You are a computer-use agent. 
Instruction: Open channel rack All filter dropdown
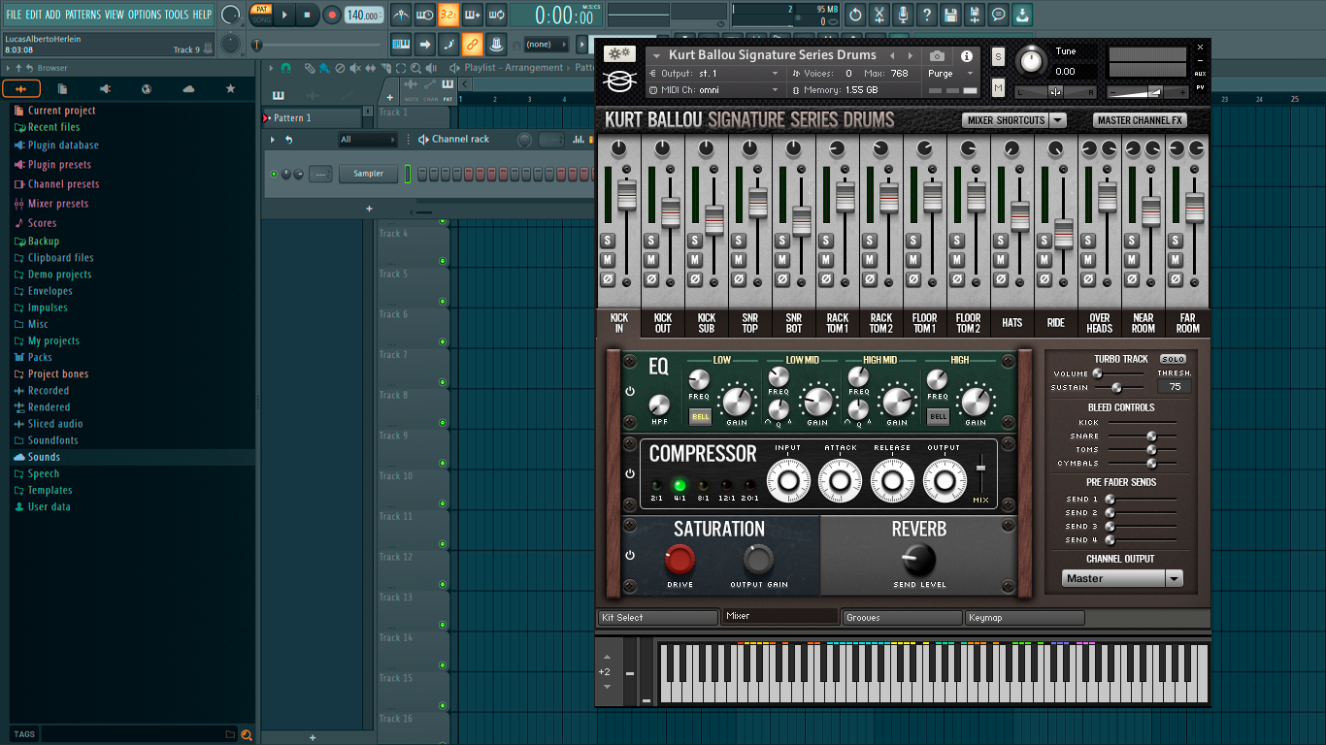(x=367, y=140)
